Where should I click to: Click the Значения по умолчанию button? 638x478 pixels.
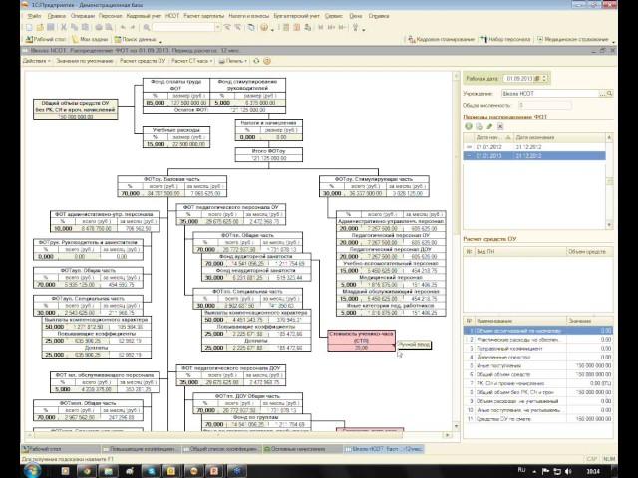[85, 61]
